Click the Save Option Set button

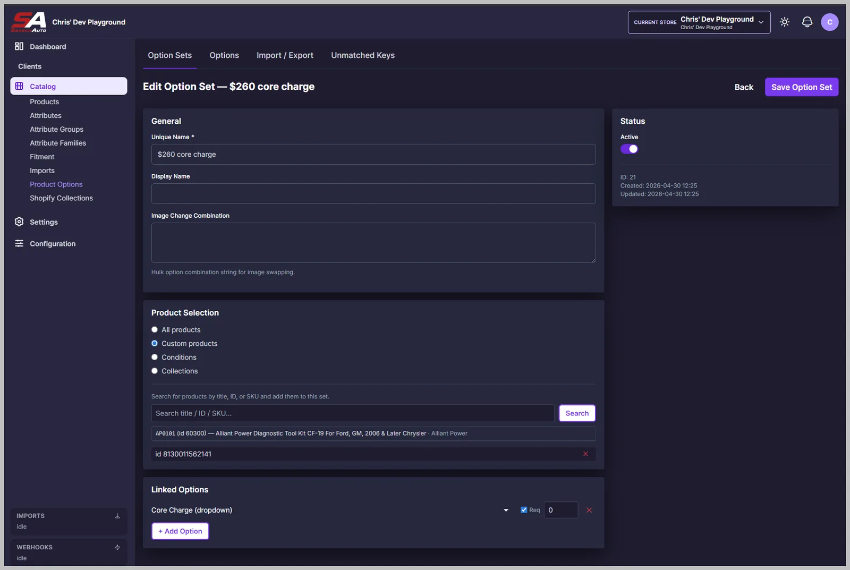[x=802, y=87]
